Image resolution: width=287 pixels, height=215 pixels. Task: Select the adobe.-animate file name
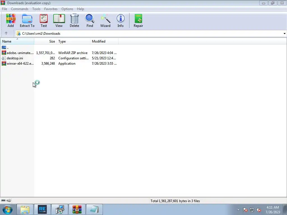point(20,53)
